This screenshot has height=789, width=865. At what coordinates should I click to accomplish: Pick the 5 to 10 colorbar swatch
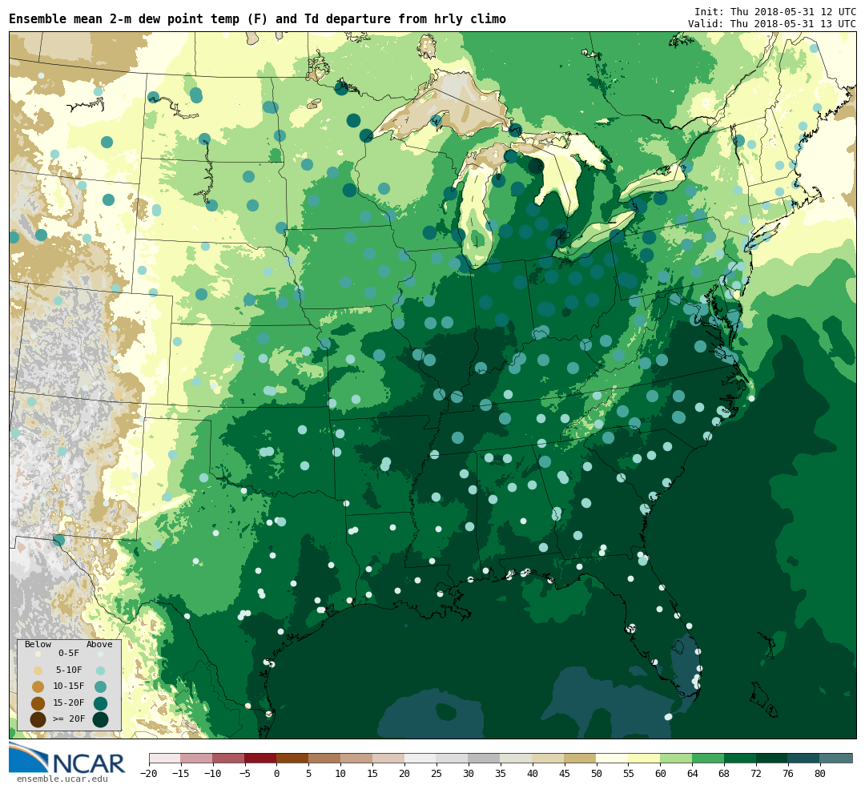(325, 758)
